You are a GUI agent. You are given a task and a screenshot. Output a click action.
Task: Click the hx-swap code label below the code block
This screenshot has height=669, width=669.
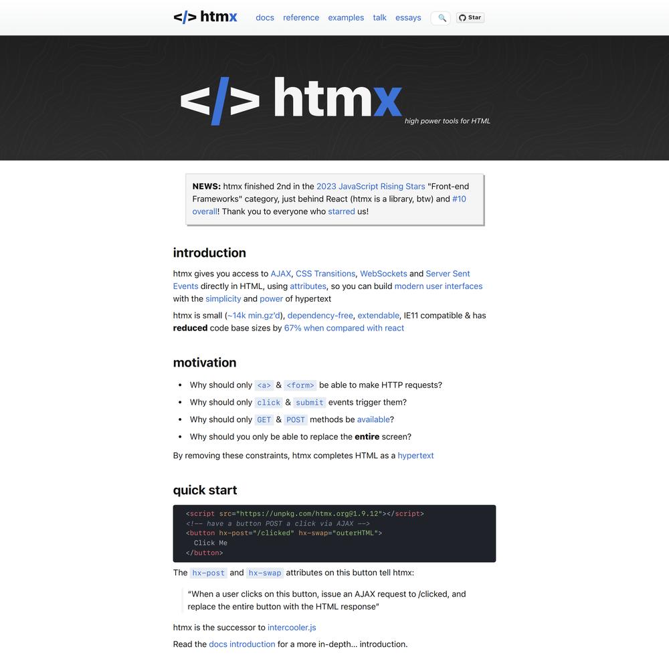pyautogui.click(x=265, y=573)
